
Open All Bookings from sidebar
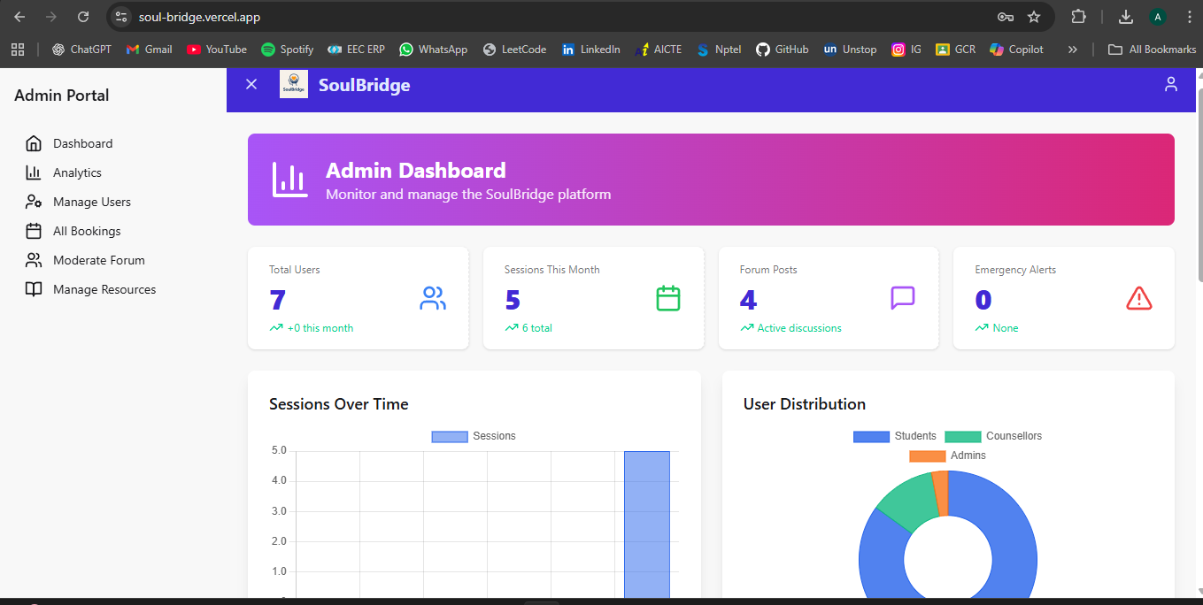(x=87, y=231)
